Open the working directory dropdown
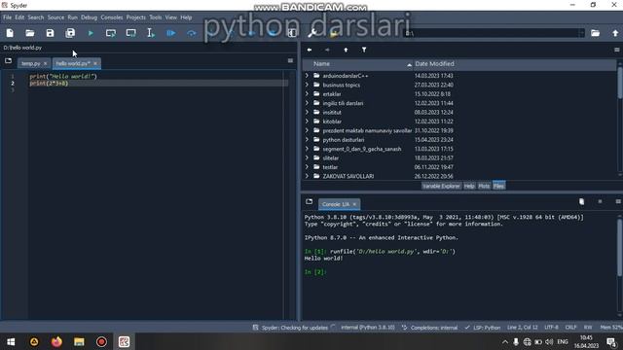The image size is (623, 350). pyautogui.click(x=582, y=33)
